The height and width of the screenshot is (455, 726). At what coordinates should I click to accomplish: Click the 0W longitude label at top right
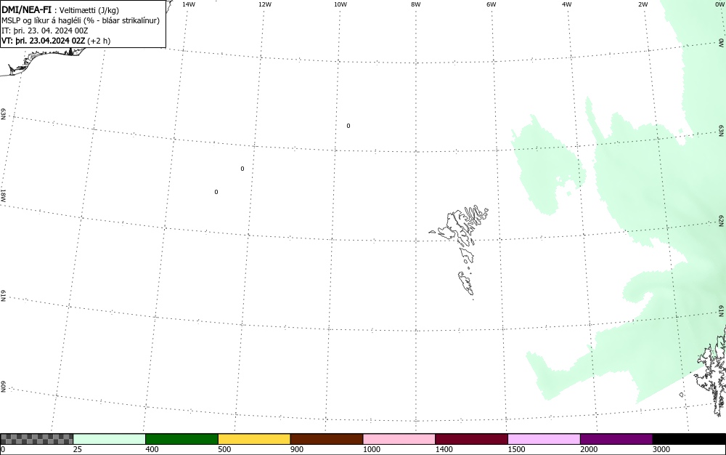[719, 4]
